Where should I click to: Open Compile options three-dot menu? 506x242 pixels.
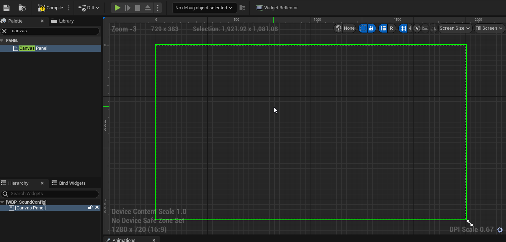click(x=69, y=8)
